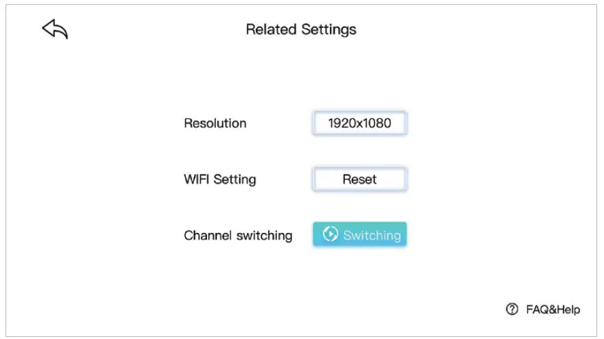Screen dimensions: 604x339
Task: Open the FAQ&Help link
Action: click(553, 310)
